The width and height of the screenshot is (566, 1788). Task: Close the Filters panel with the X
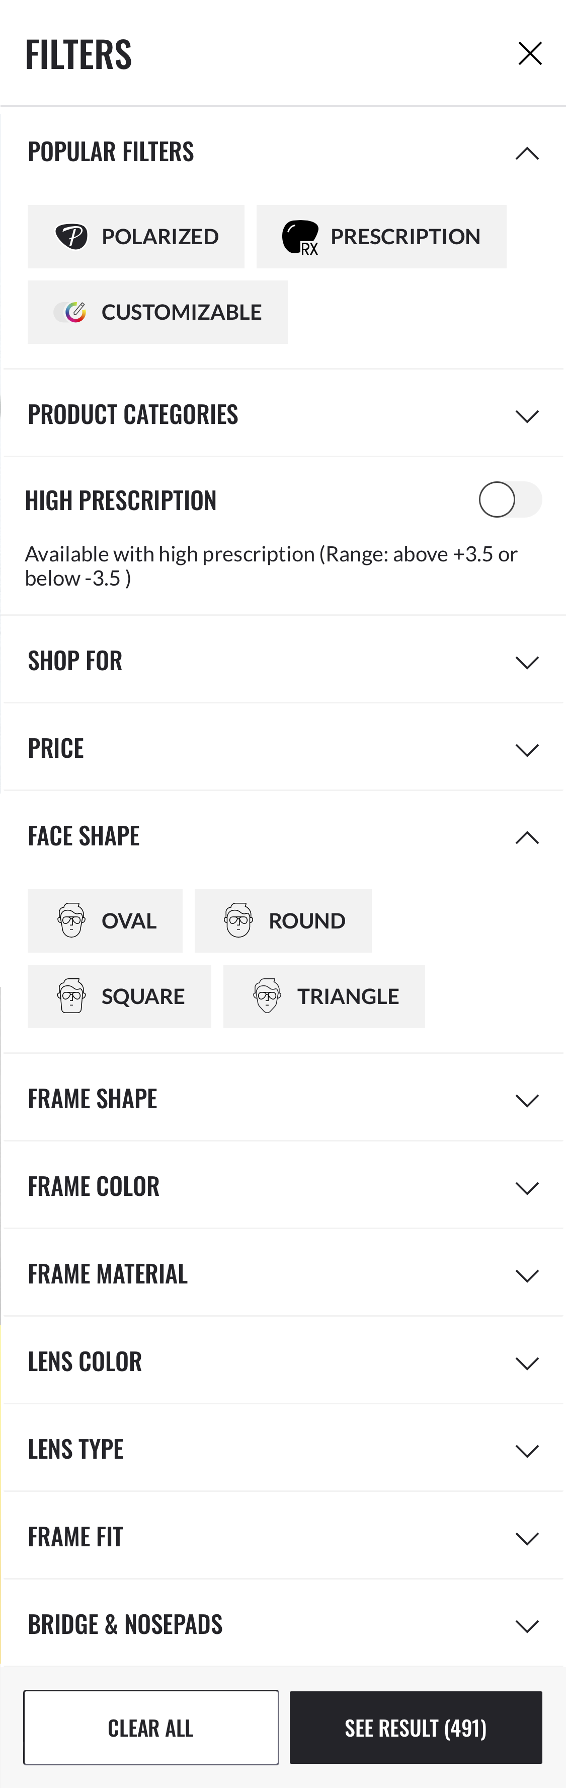529,53
